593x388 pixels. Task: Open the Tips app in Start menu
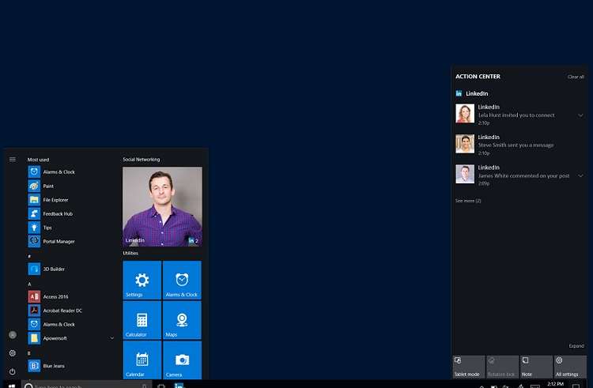pyautogui.click(x=40, y=228)
